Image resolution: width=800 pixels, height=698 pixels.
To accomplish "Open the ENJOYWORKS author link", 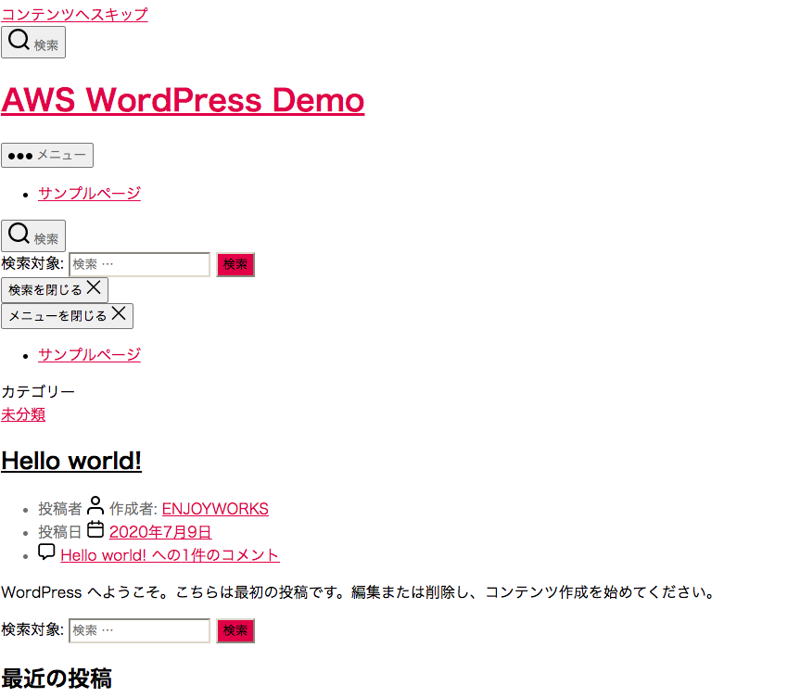I will [215, 509].
